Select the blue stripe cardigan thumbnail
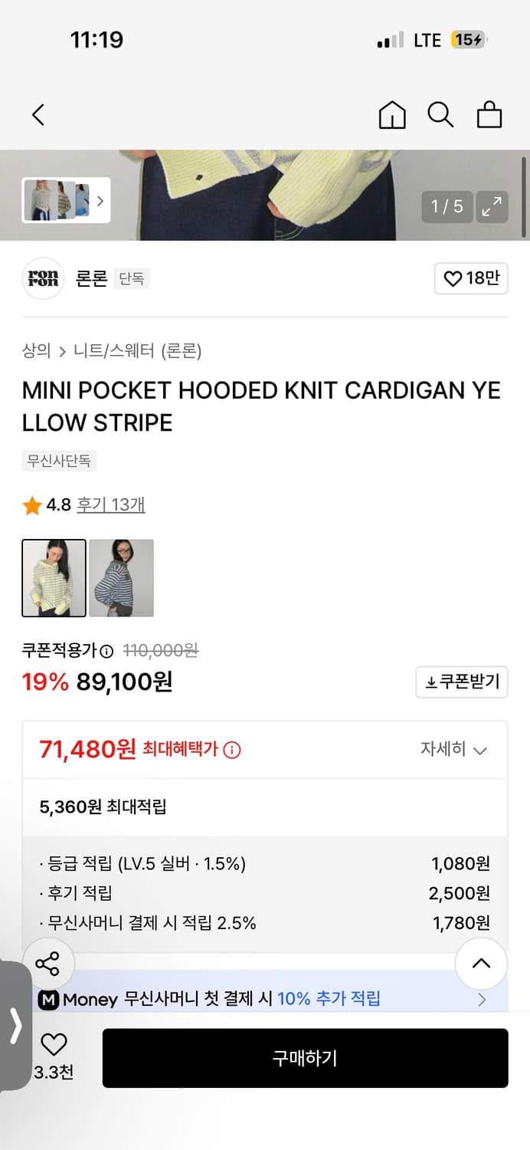The height and width of the screenshot is (1150, 530). [x=121, y=577]
